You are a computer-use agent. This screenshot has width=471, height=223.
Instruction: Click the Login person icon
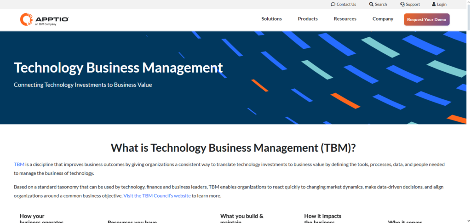434,4
